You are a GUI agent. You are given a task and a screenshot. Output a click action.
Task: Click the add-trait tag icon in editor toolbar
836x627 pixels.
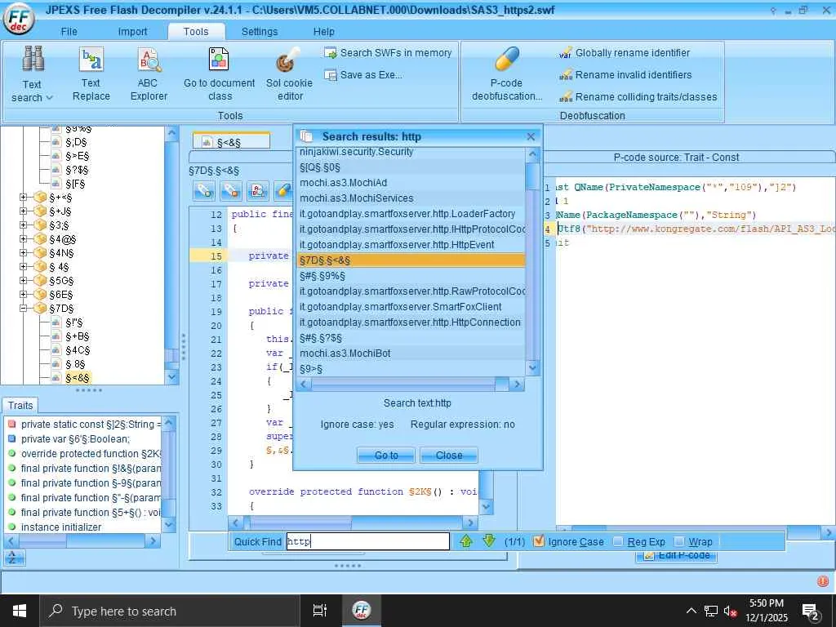coord(203,191)
